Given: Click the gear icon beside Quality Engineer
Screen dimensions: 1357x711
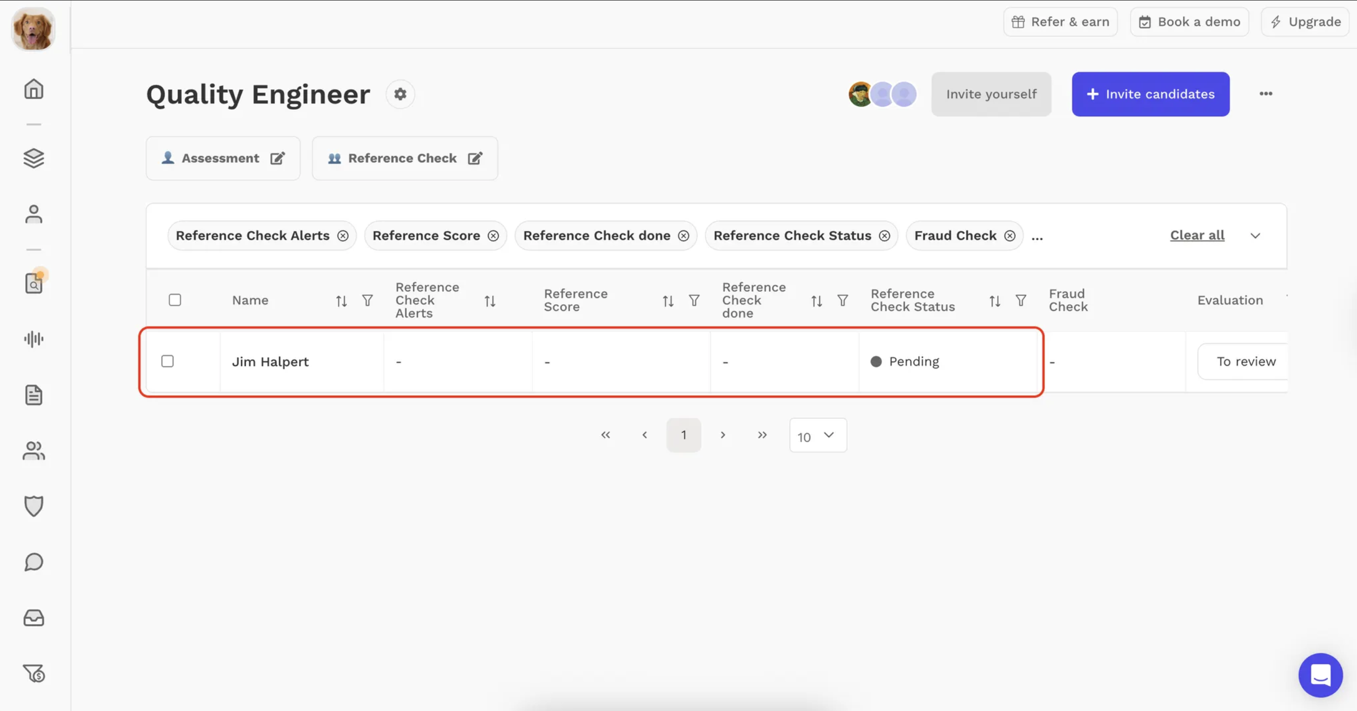Looking at the screenshot, I should [400, 94].
